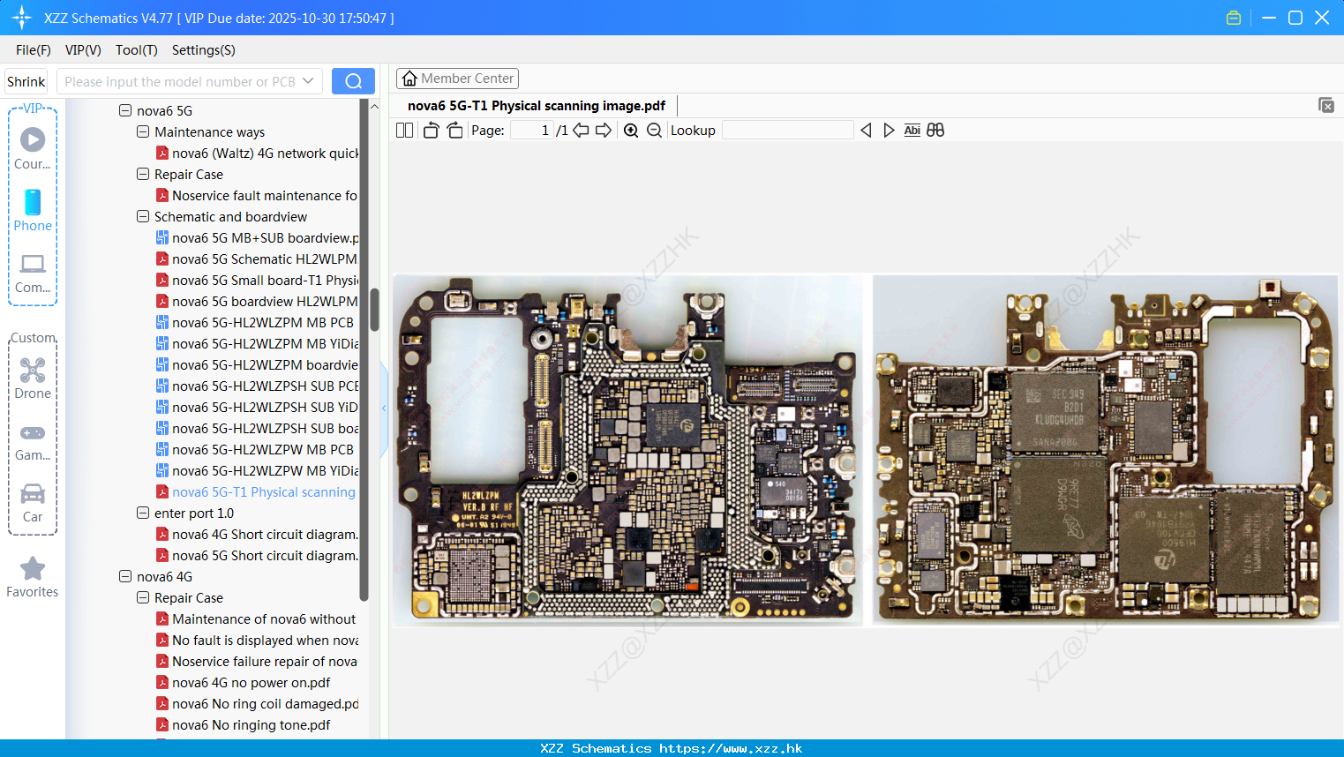This screenshot has width=1344, height=757.
Task: Click the page number field
Action: (531, 130)
